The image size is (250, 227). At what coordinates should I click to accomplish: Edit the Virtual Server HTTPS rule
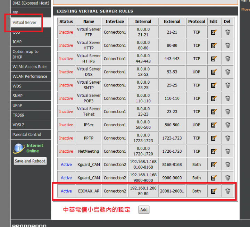tap(214, 59)
